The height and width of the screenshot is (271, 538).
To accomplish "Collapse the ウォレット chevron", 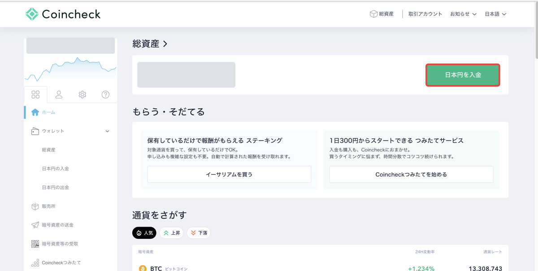I will coord(107,131).
